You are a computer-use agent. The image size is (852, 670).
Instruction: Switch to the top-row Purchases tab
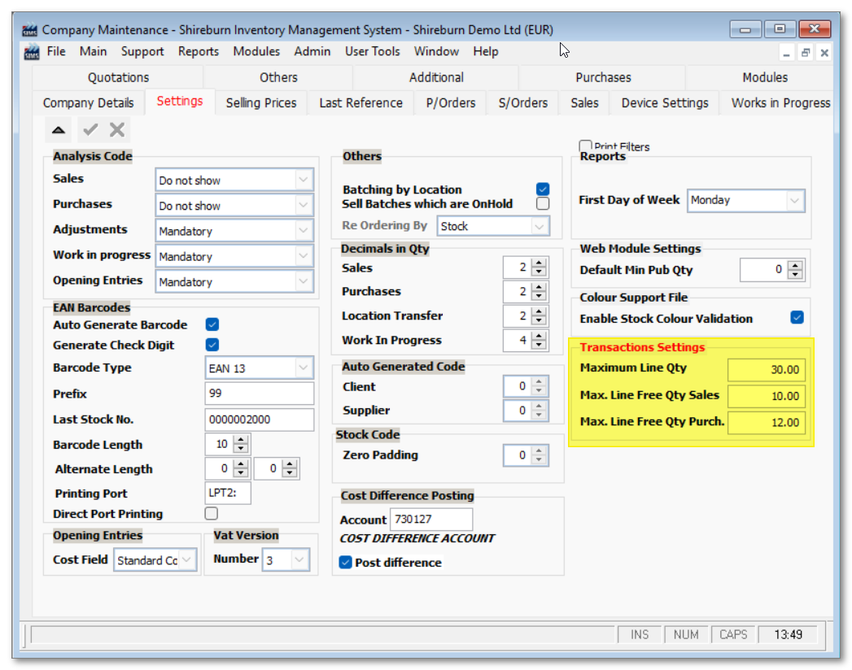point(603,77)
